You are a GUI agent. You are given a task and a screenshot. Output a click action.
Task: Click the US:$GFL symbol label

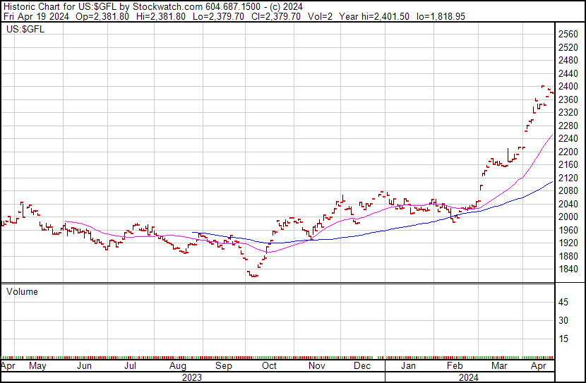25,29
